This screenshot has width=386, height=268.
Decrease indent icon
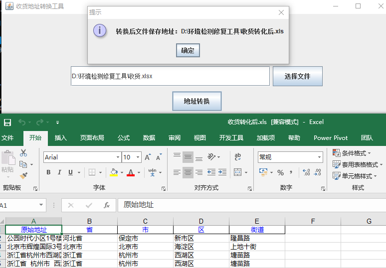211,172
